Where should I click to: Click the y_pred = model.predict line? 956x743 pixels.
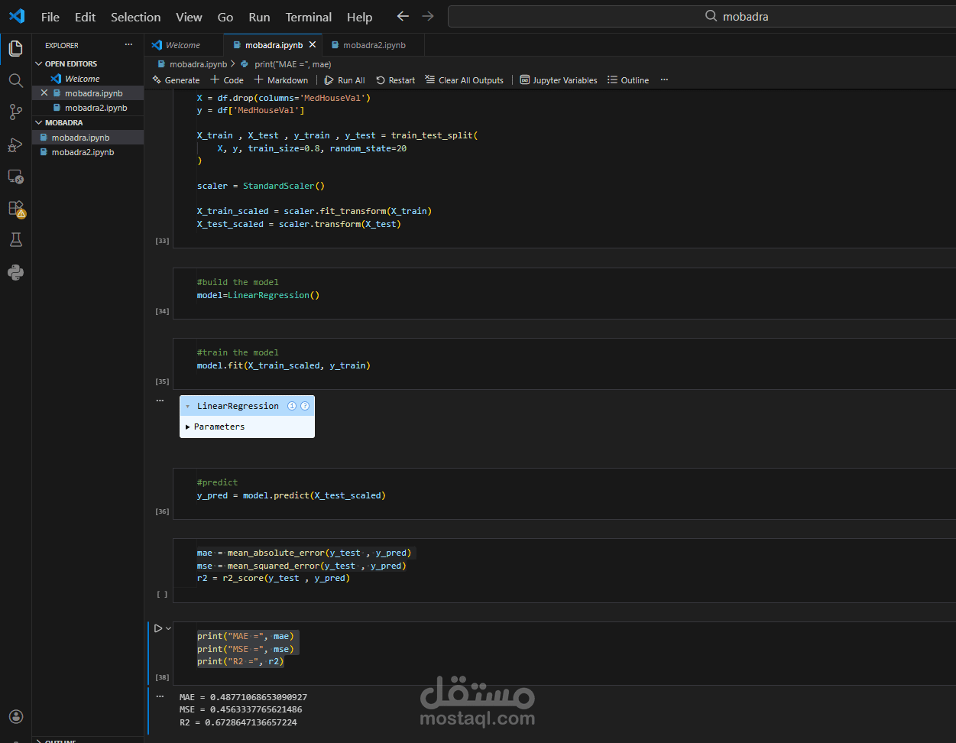pyautogui.click(x=291, y=495)
